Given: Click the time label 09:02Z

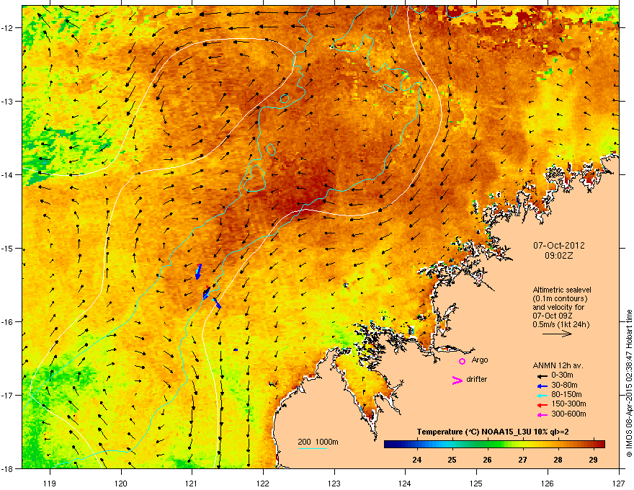Looking at the screenshot, I should point(559,256).
